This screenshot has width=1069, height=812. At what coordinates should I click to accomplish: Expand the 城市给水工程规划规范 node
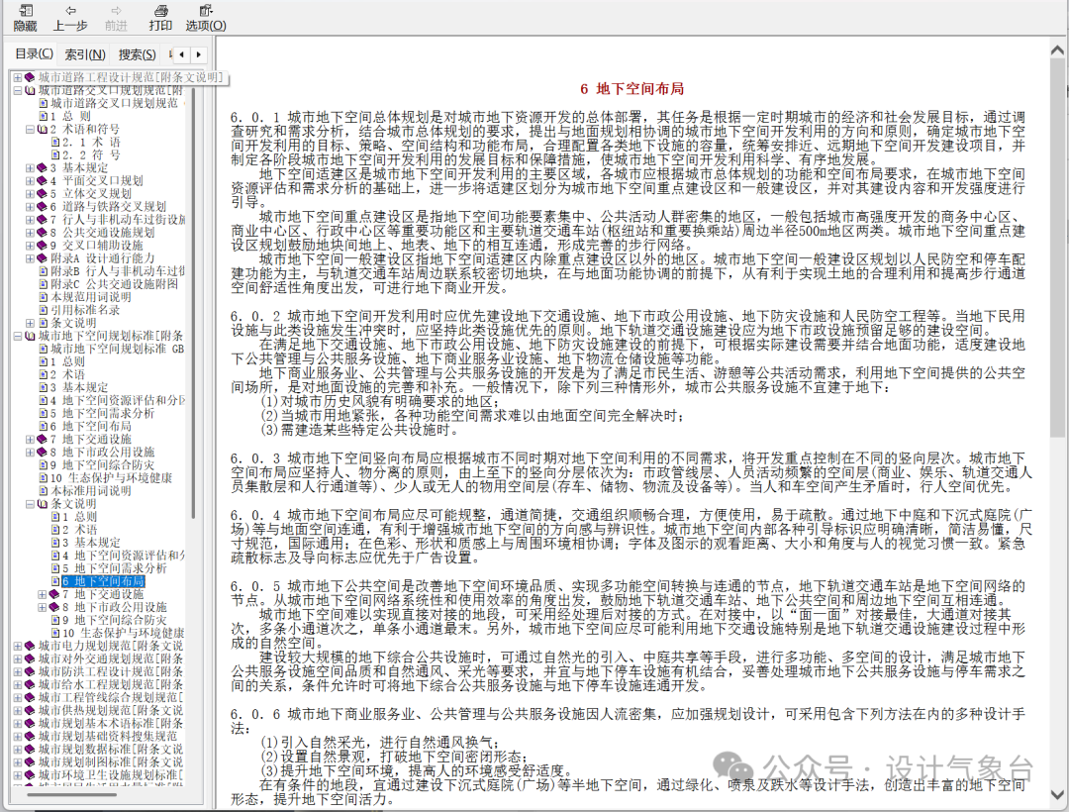(18, 684)
